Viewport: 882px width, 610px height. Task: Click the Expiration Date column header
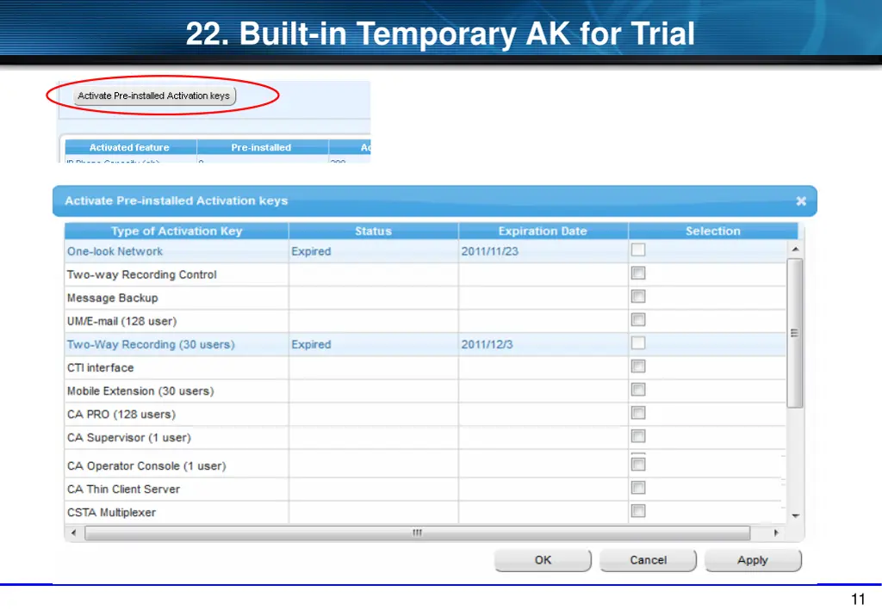(543, 231)
